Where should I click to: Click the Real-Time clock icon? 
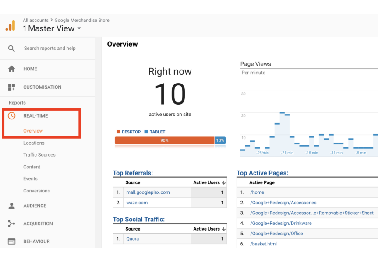tap(11, 116)
